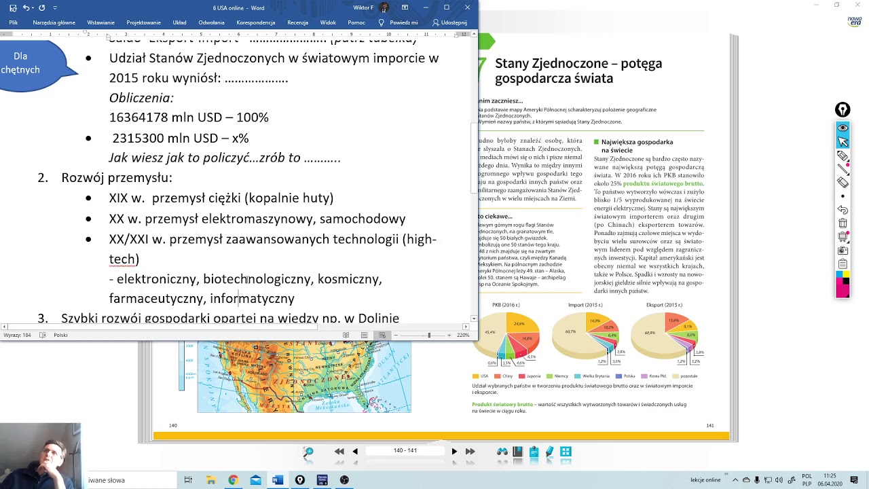869x489 pixels.
Task: Click the black pen-nib logo button
Action: pos(843,110)
